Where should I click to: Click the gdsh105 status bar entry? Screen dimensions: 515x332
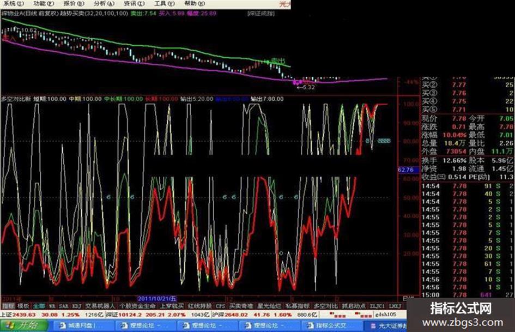click(x=386, y=315)
